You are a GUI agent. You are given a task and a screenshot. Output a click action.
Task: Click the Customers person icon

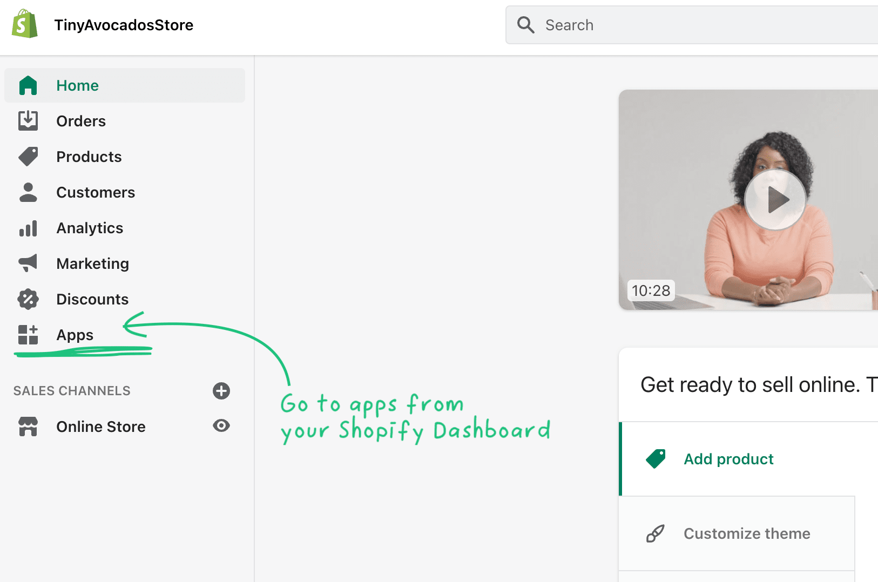[x=28, y=192]
